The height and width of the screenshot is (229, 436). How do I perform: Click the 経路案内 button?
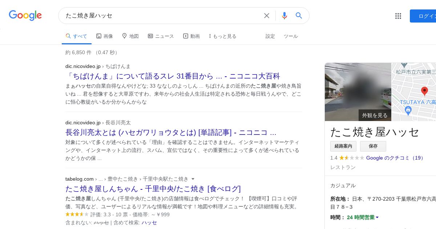(x=343, y=146)
